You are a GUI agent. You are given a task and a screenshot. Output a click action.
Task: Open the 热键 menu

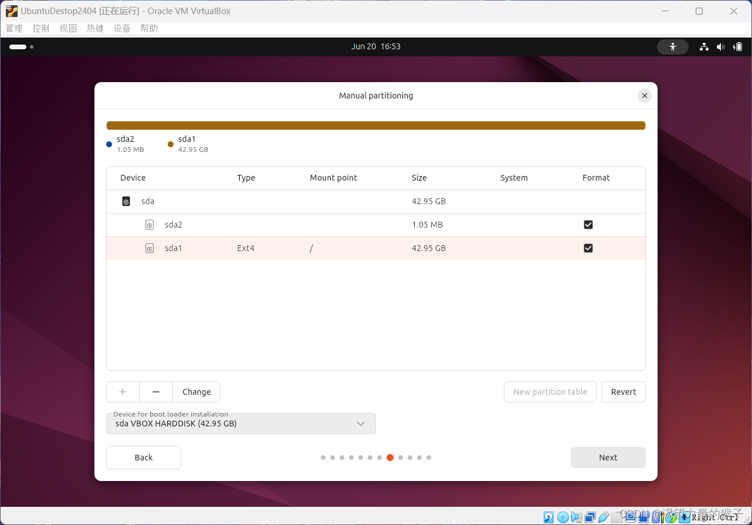(95, 28)
